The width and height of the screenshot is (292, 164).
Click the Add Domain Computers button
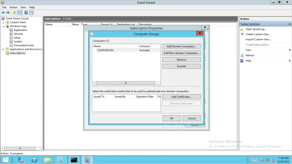181,46
